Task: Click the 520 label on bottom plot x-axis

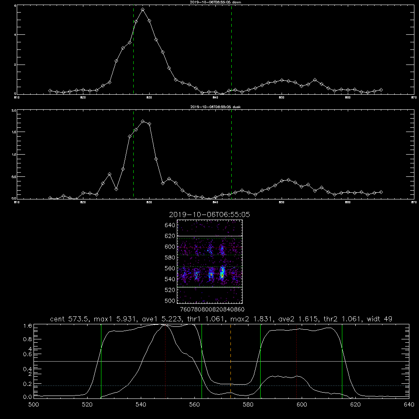Action: (x=87, y=405)
